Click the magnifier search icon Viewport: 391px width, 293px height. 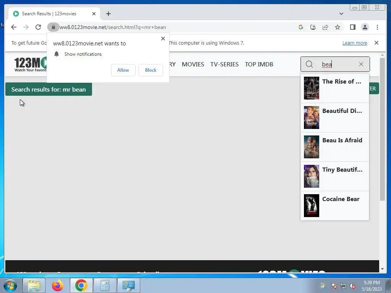309,64
